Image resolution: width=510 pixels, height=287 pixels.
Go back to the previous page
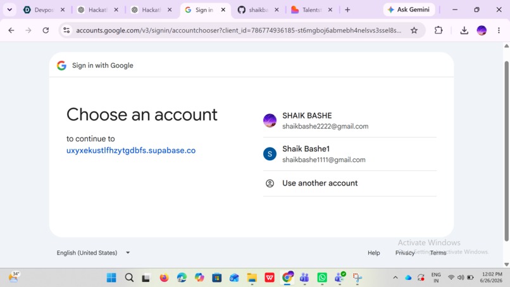click(11, 30)
